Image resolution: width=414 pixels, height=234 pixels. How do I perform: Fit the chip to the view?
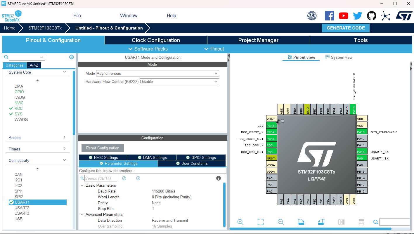tap(261, 222)
